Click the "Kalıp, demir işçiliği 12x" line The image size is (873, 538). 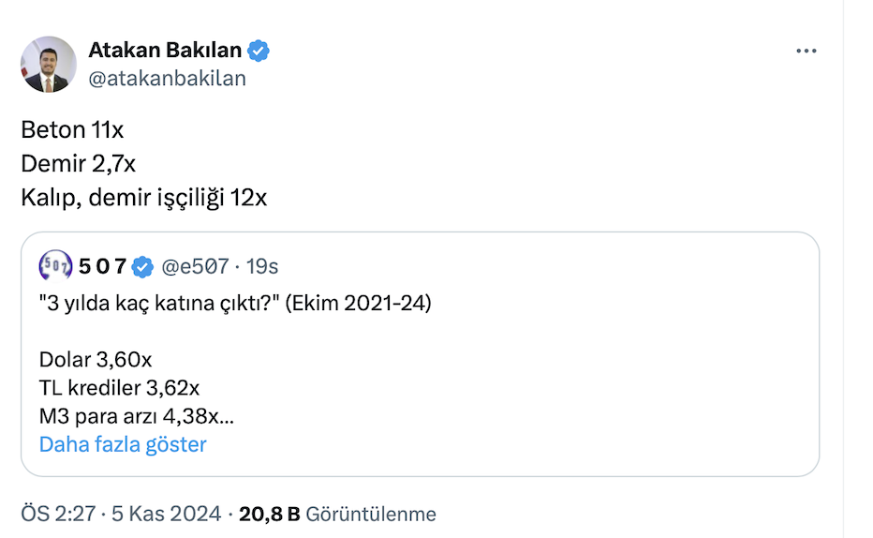[x=143, y=198]
